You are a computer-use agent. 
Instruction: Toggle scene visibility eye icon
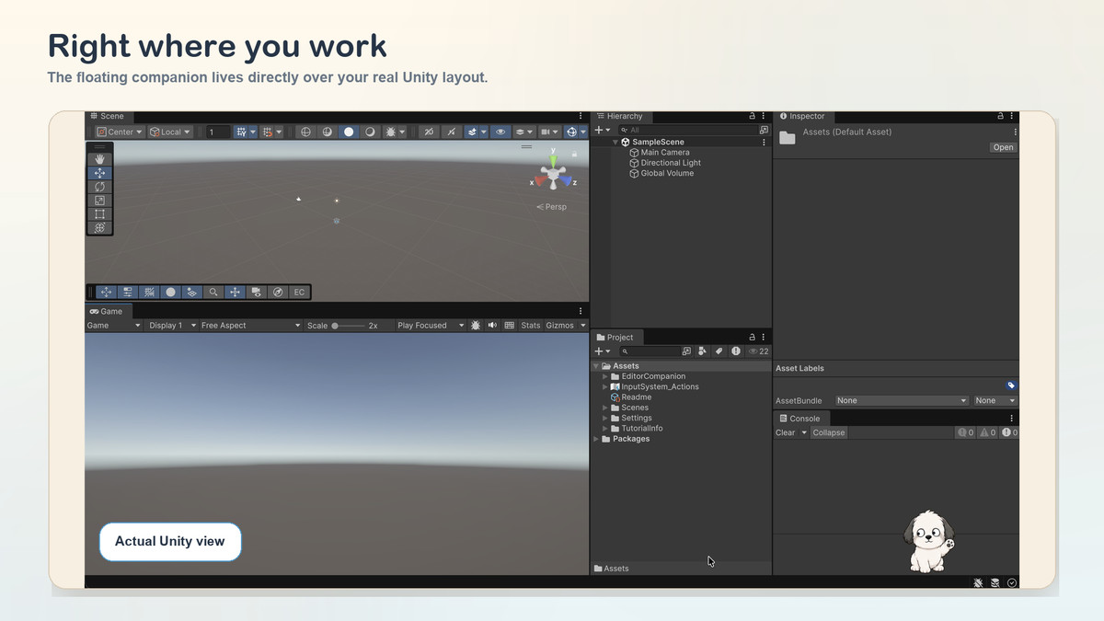coord(500,132)
